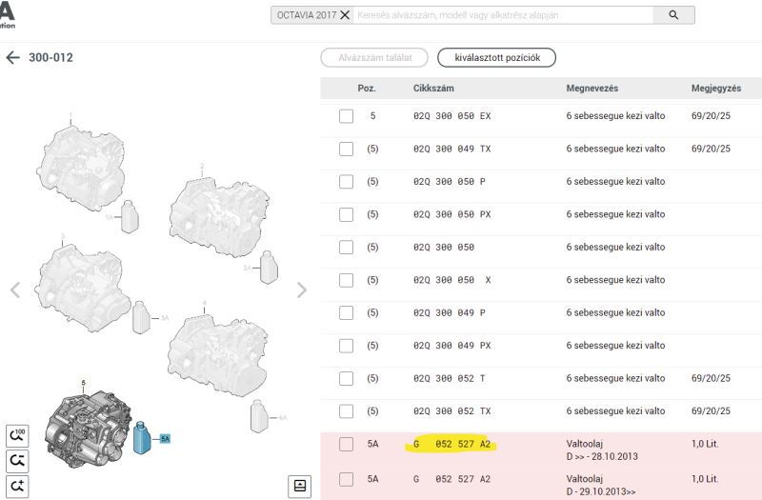
Task: Click G 052 527 A2 in the 29.10.2013 row
Action: click(451, 479)
